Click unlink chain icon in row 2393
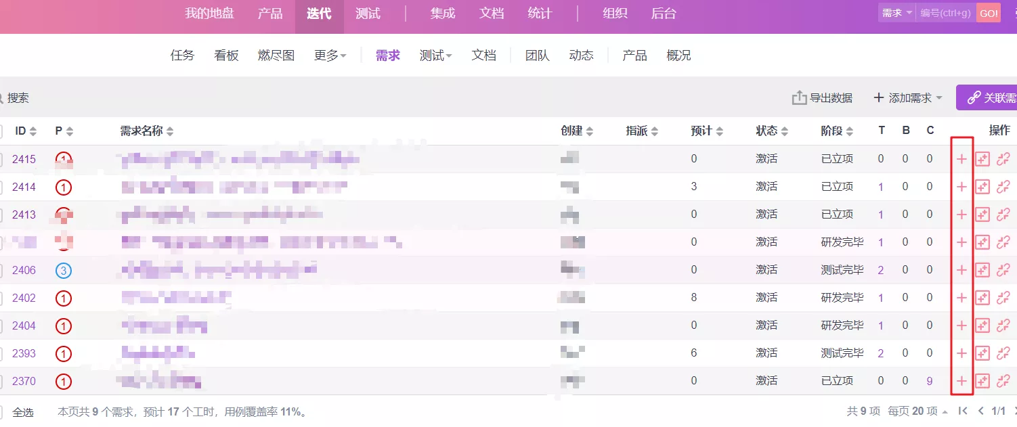Screen dimensions: 1017x427 pyautogui.click(x=1003, y=353)
